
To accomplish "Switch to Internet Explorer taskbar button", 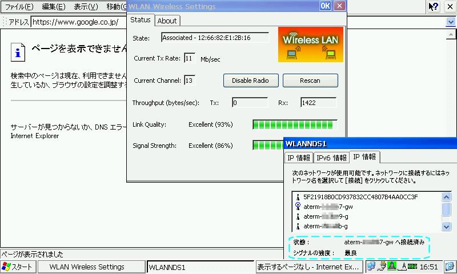I will click(309, 267).
